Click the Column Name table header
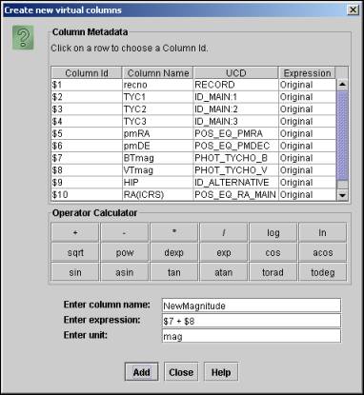364x395 pixels. tap(158, 73)
